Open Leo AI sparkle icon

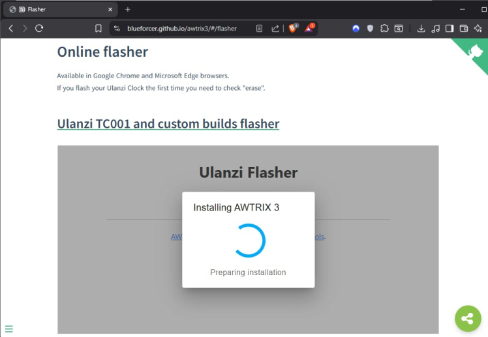click(x=478, y=29)
